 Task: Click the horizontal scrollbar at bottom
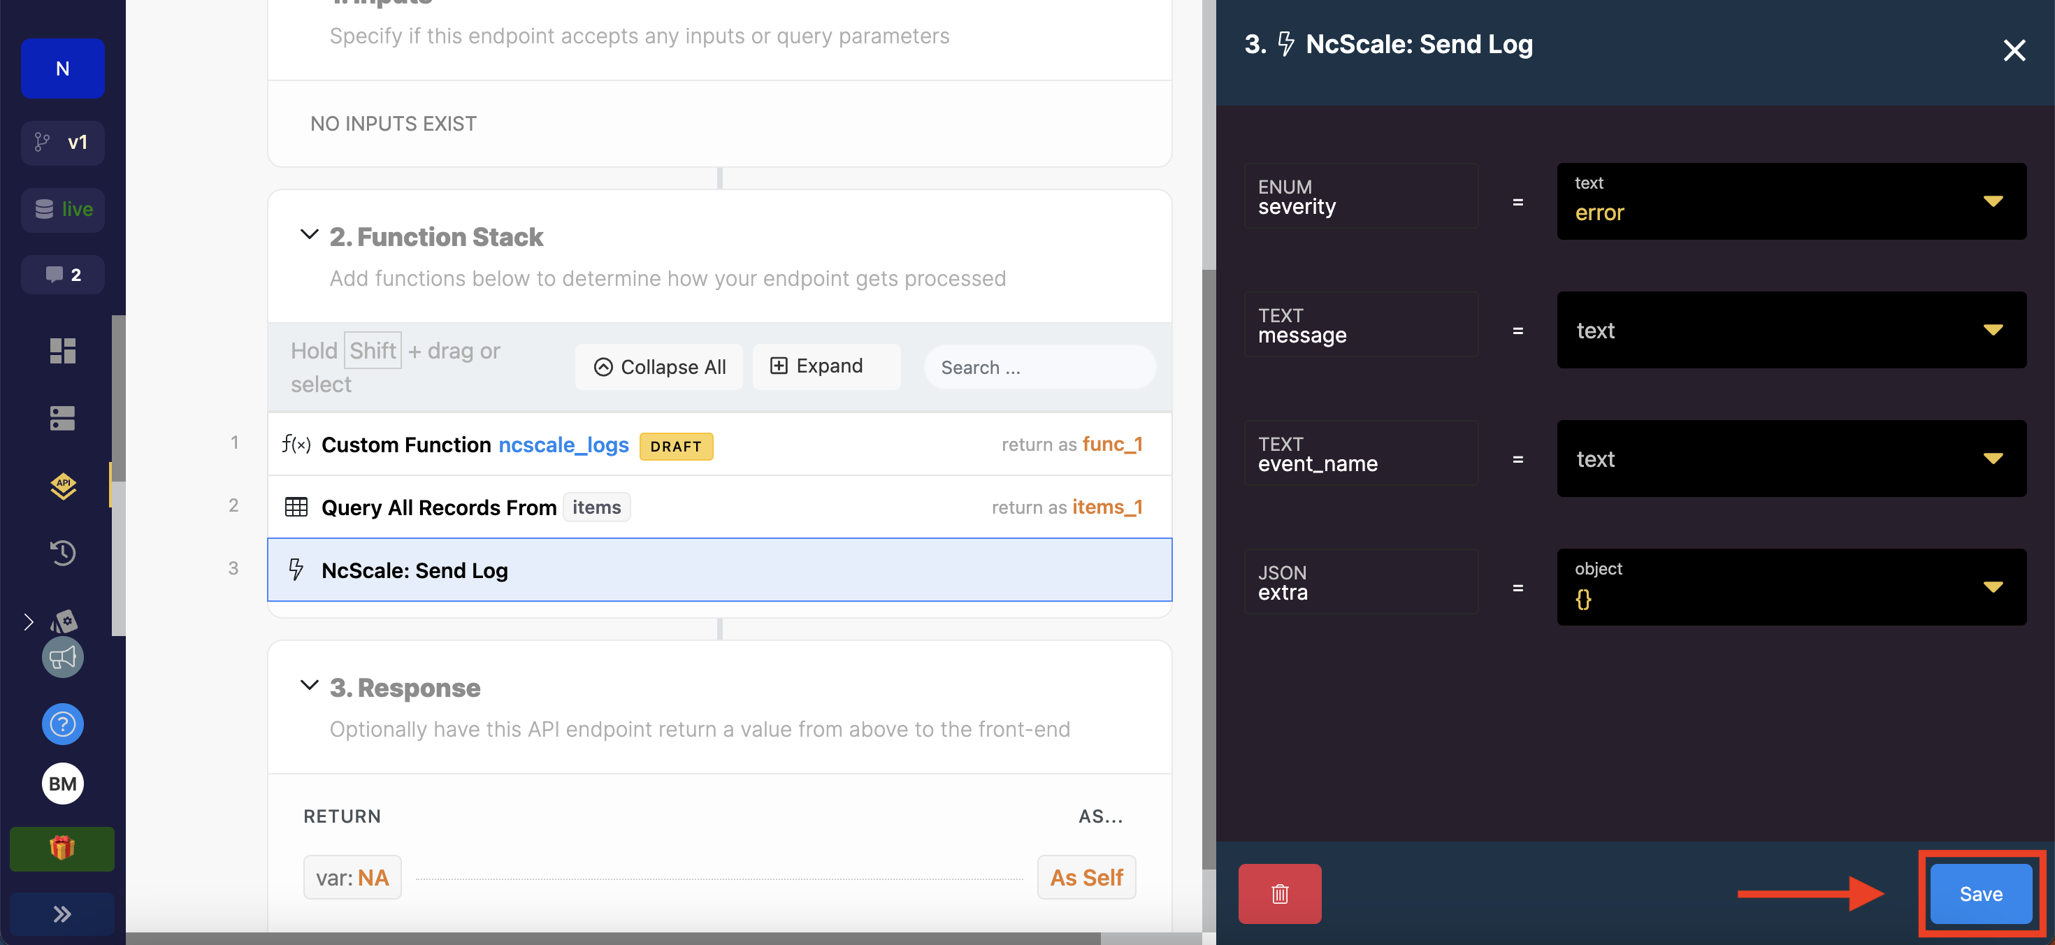click(613, 939)
